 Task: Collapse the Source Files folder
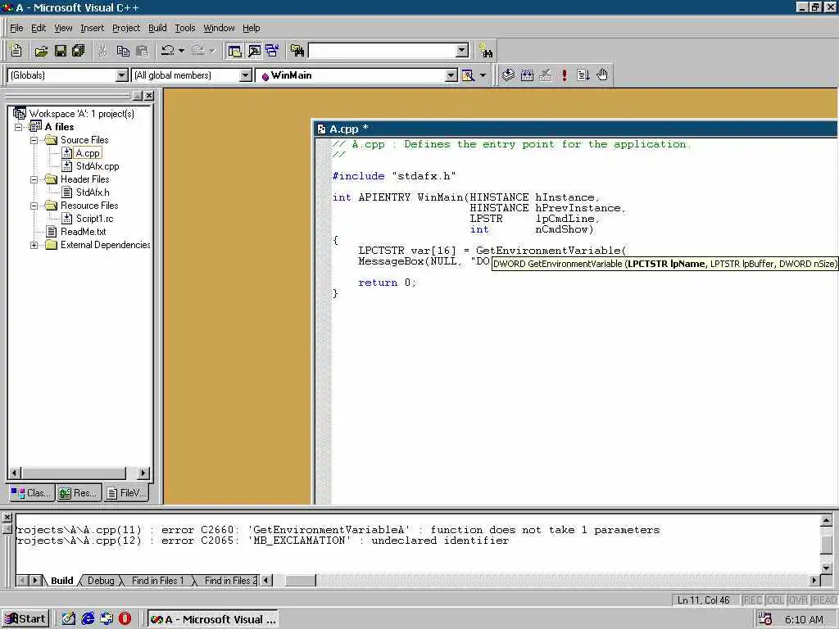[x=34, y=140]
